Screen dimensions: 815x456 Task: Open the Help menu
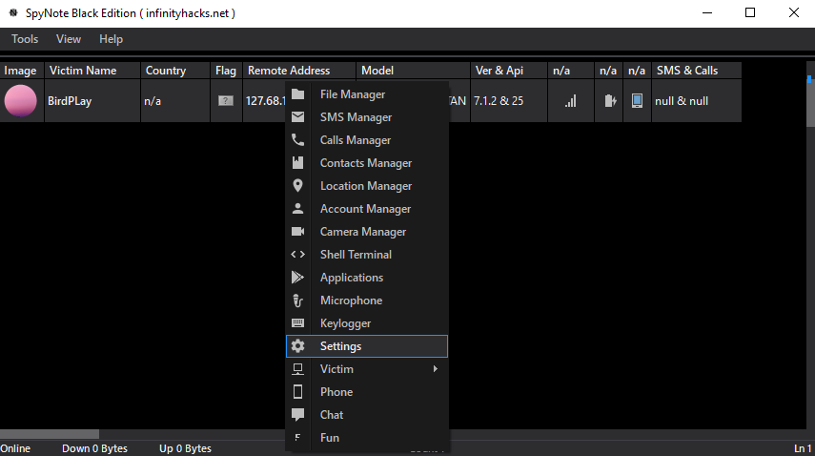(x=112, y=39)
